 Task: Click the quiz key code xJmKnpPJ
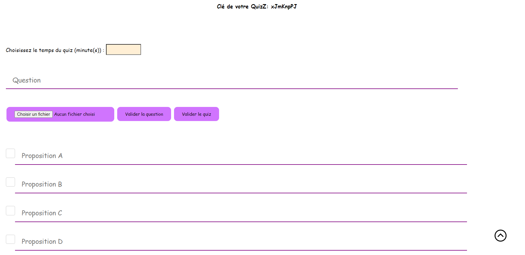[284, 6]
